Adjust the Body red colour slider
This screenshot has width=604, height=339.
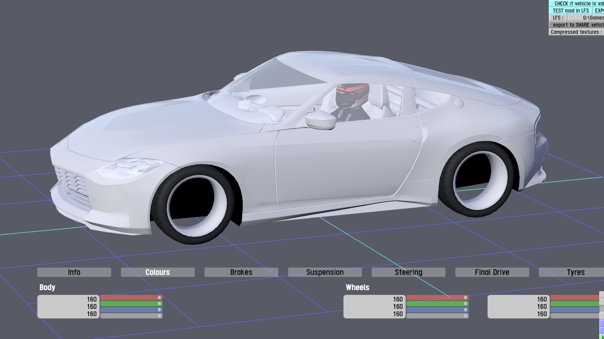pos(131,298)
